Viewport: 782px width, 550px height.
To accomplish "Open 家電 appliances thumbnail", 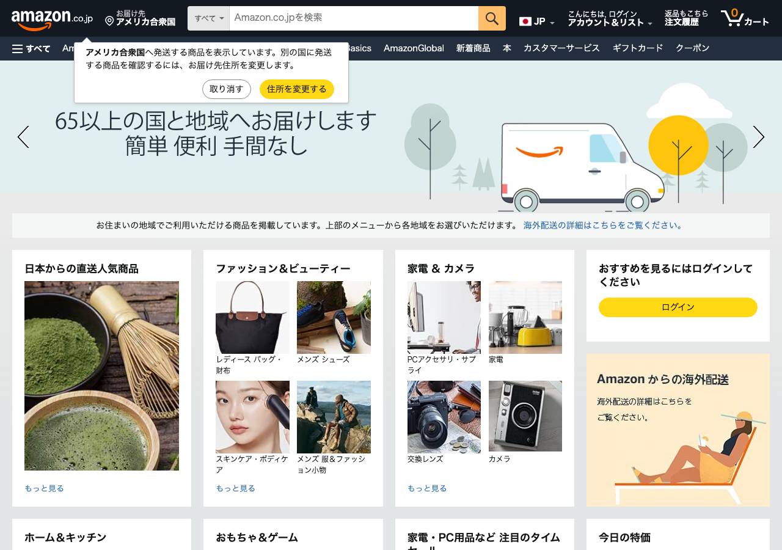I will coord(525,317).
